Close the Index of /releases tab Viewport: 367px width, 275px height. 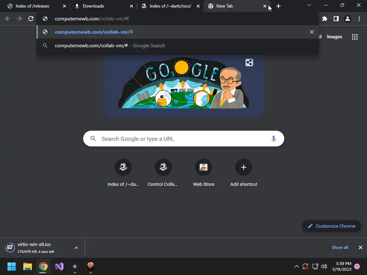[x=65, y=6]
